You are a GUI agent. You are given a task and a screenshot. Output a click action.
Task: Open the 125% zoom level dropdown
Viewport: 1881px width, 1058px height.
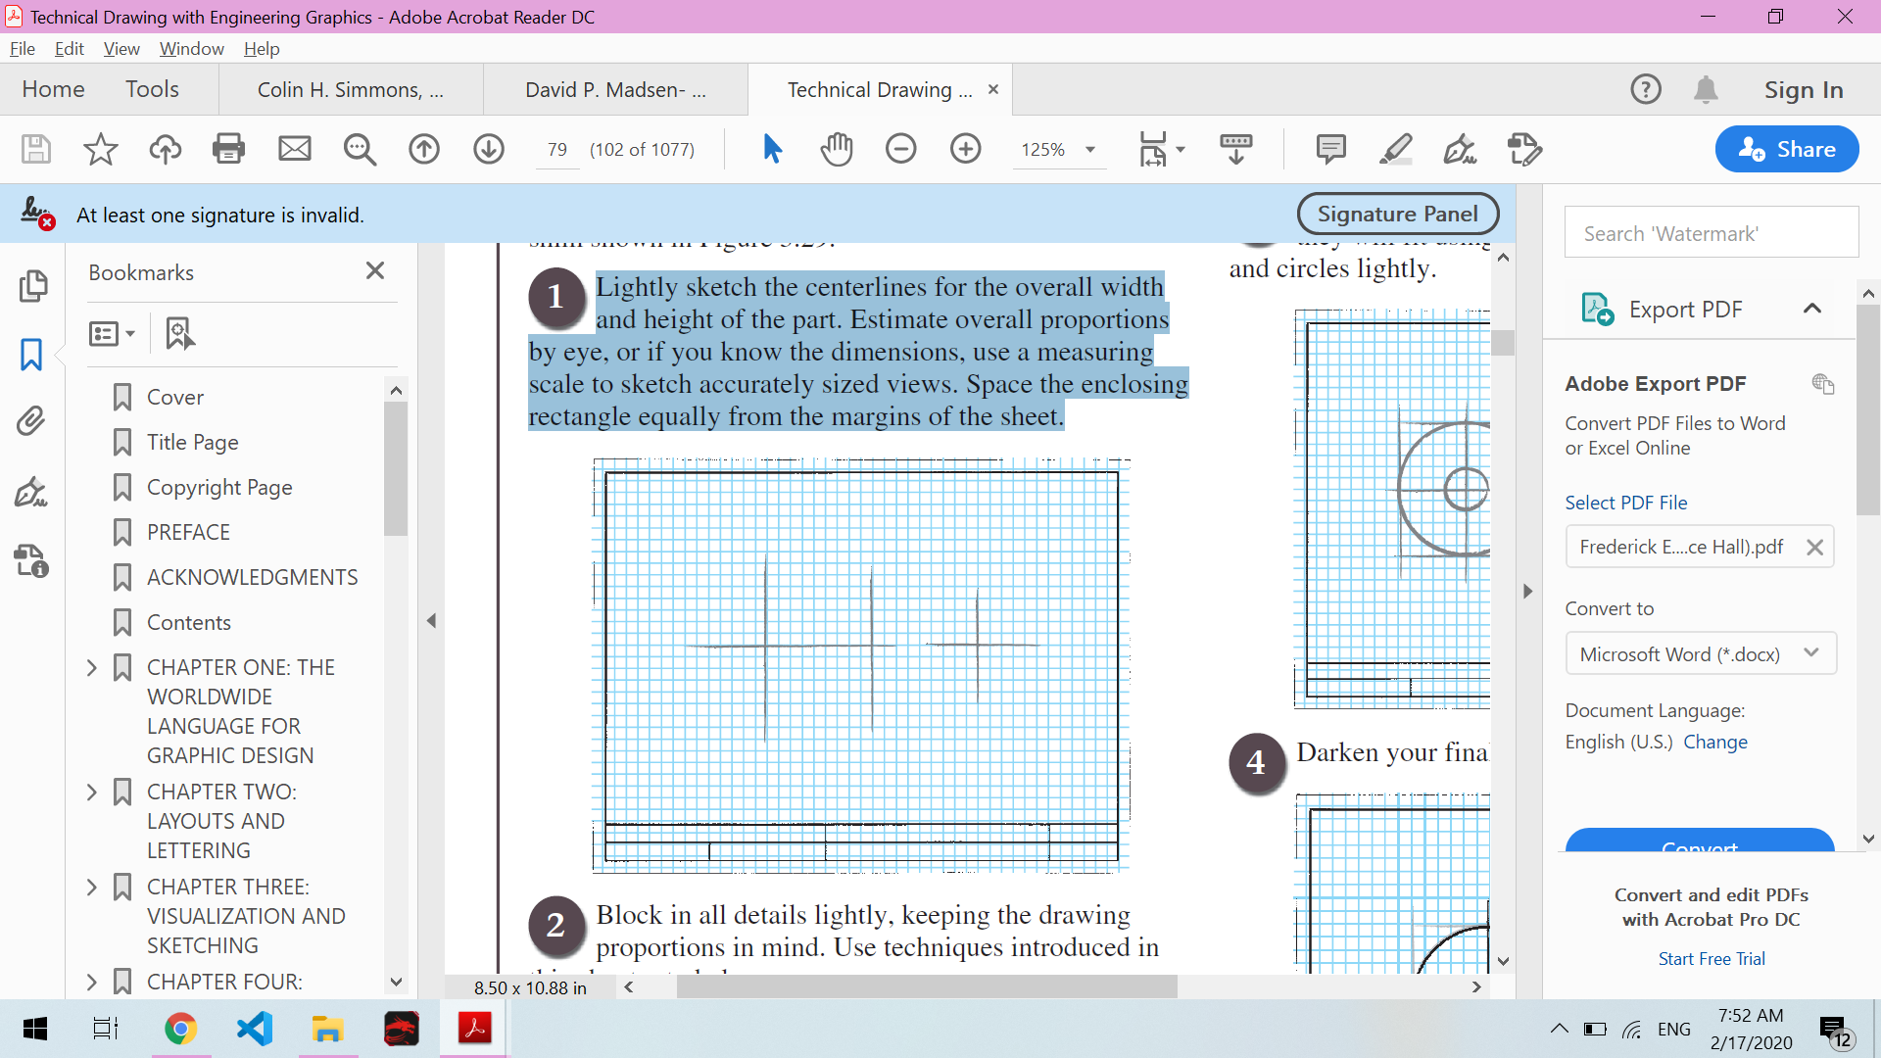click(x=1089, y=150)
